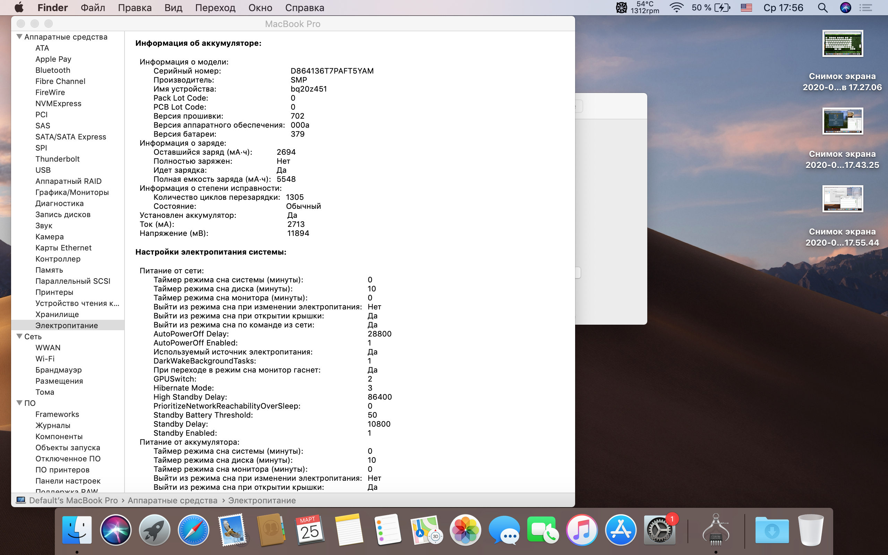Open Calendar icon showing March 25

coord(310,530)
